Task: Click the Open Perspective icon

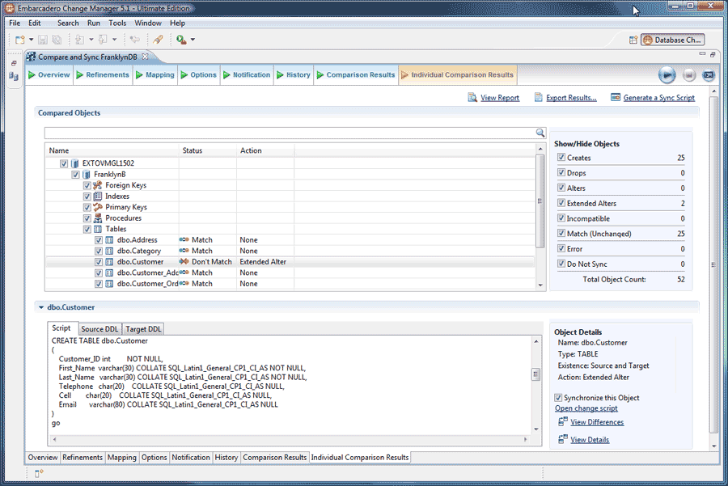Action: click(x=633, y=40)
